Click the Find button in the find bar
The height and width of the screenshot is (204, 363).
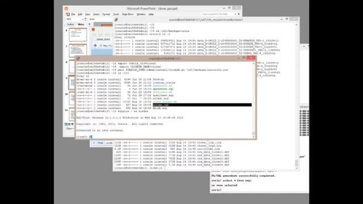coord(100,143)
